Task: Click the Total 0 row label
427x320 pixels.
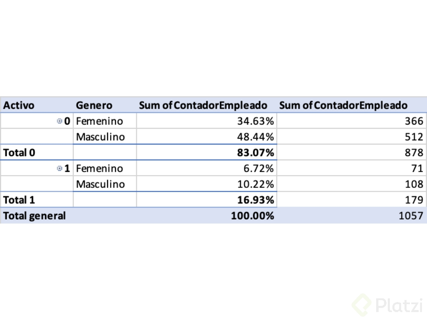Action: 19,152
